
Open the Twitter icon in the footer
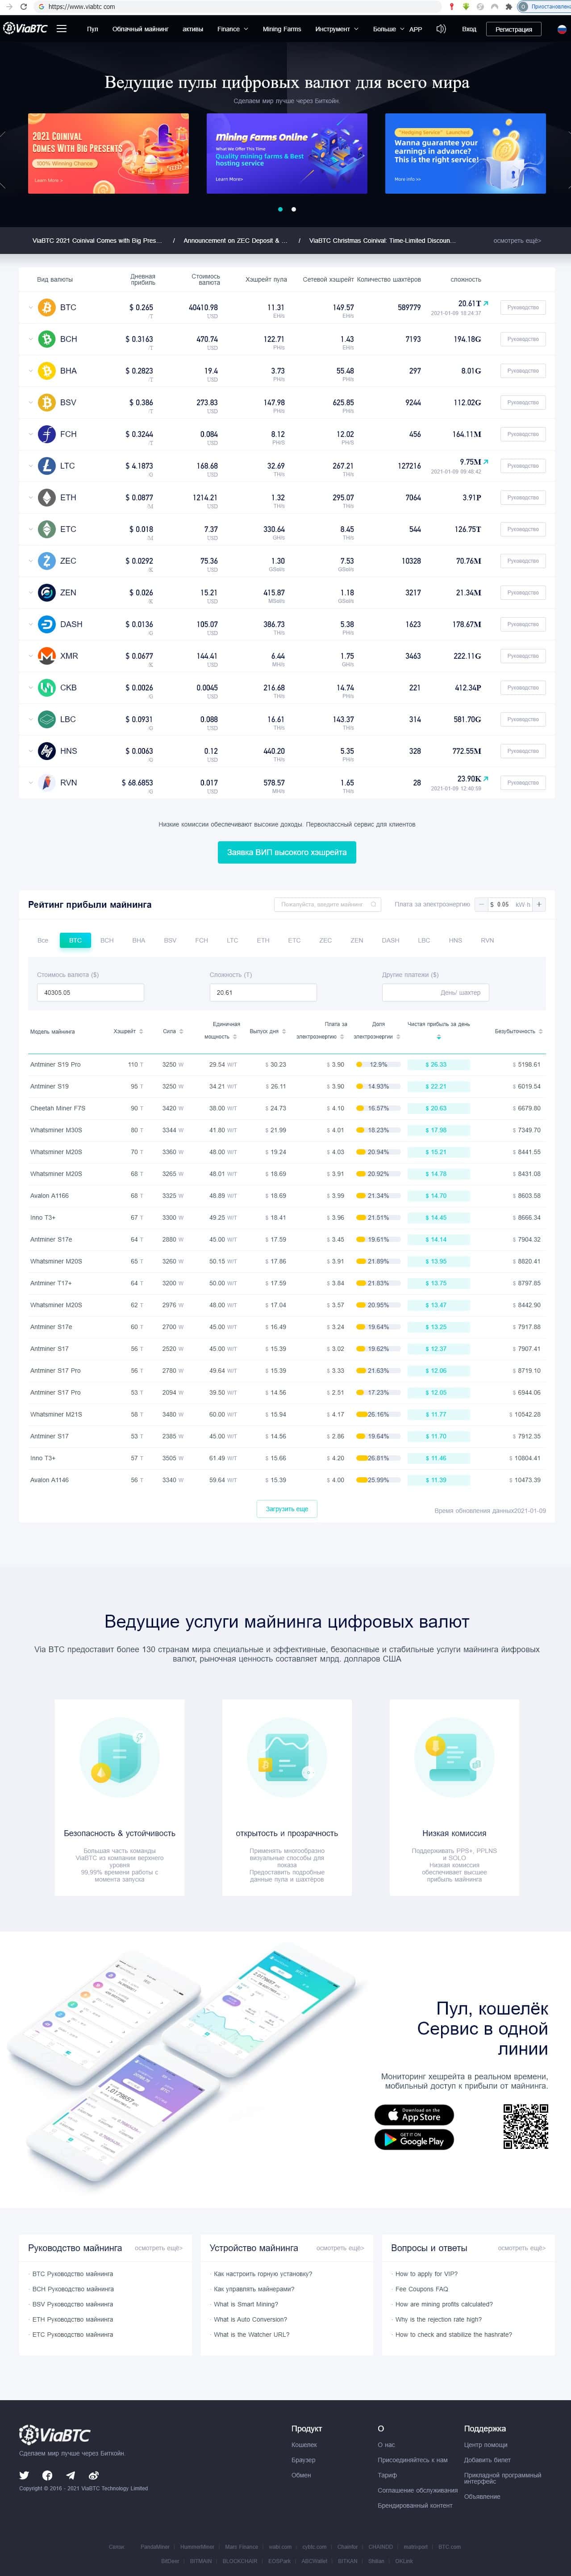point(24,2475)
